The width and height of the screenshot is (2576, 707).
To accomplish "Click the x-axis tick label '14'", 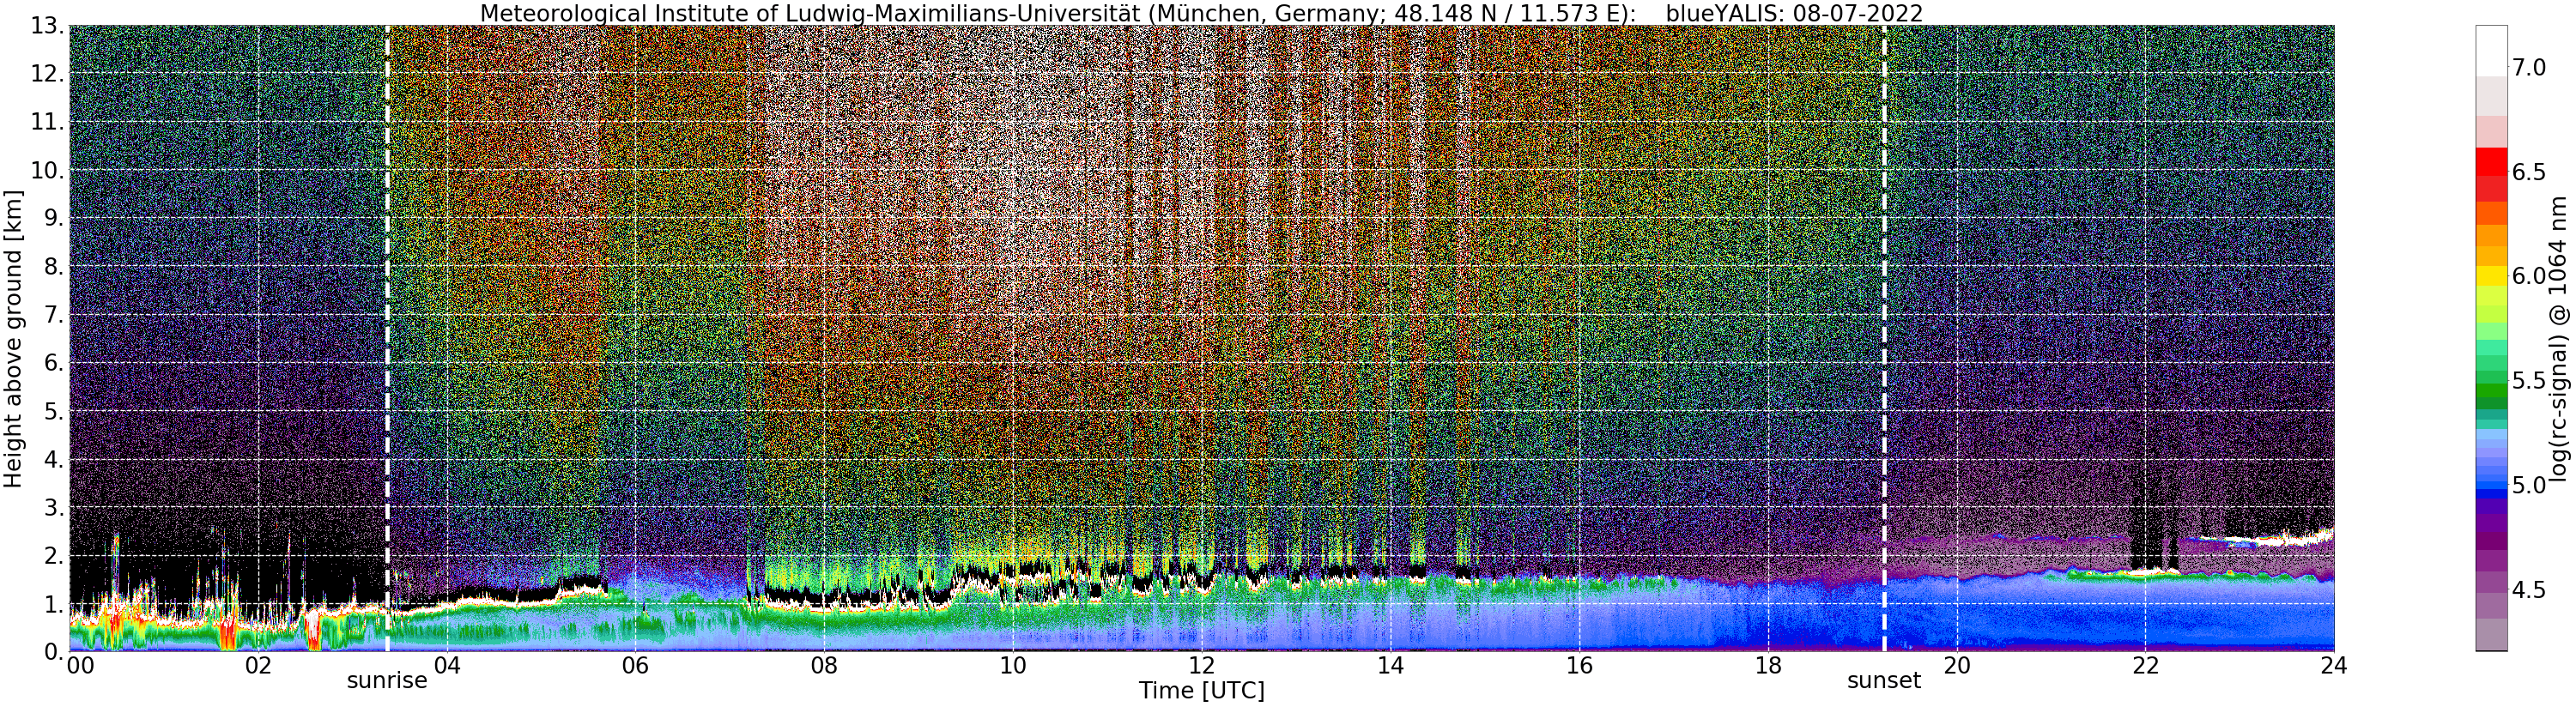I will pos(1389,666).
